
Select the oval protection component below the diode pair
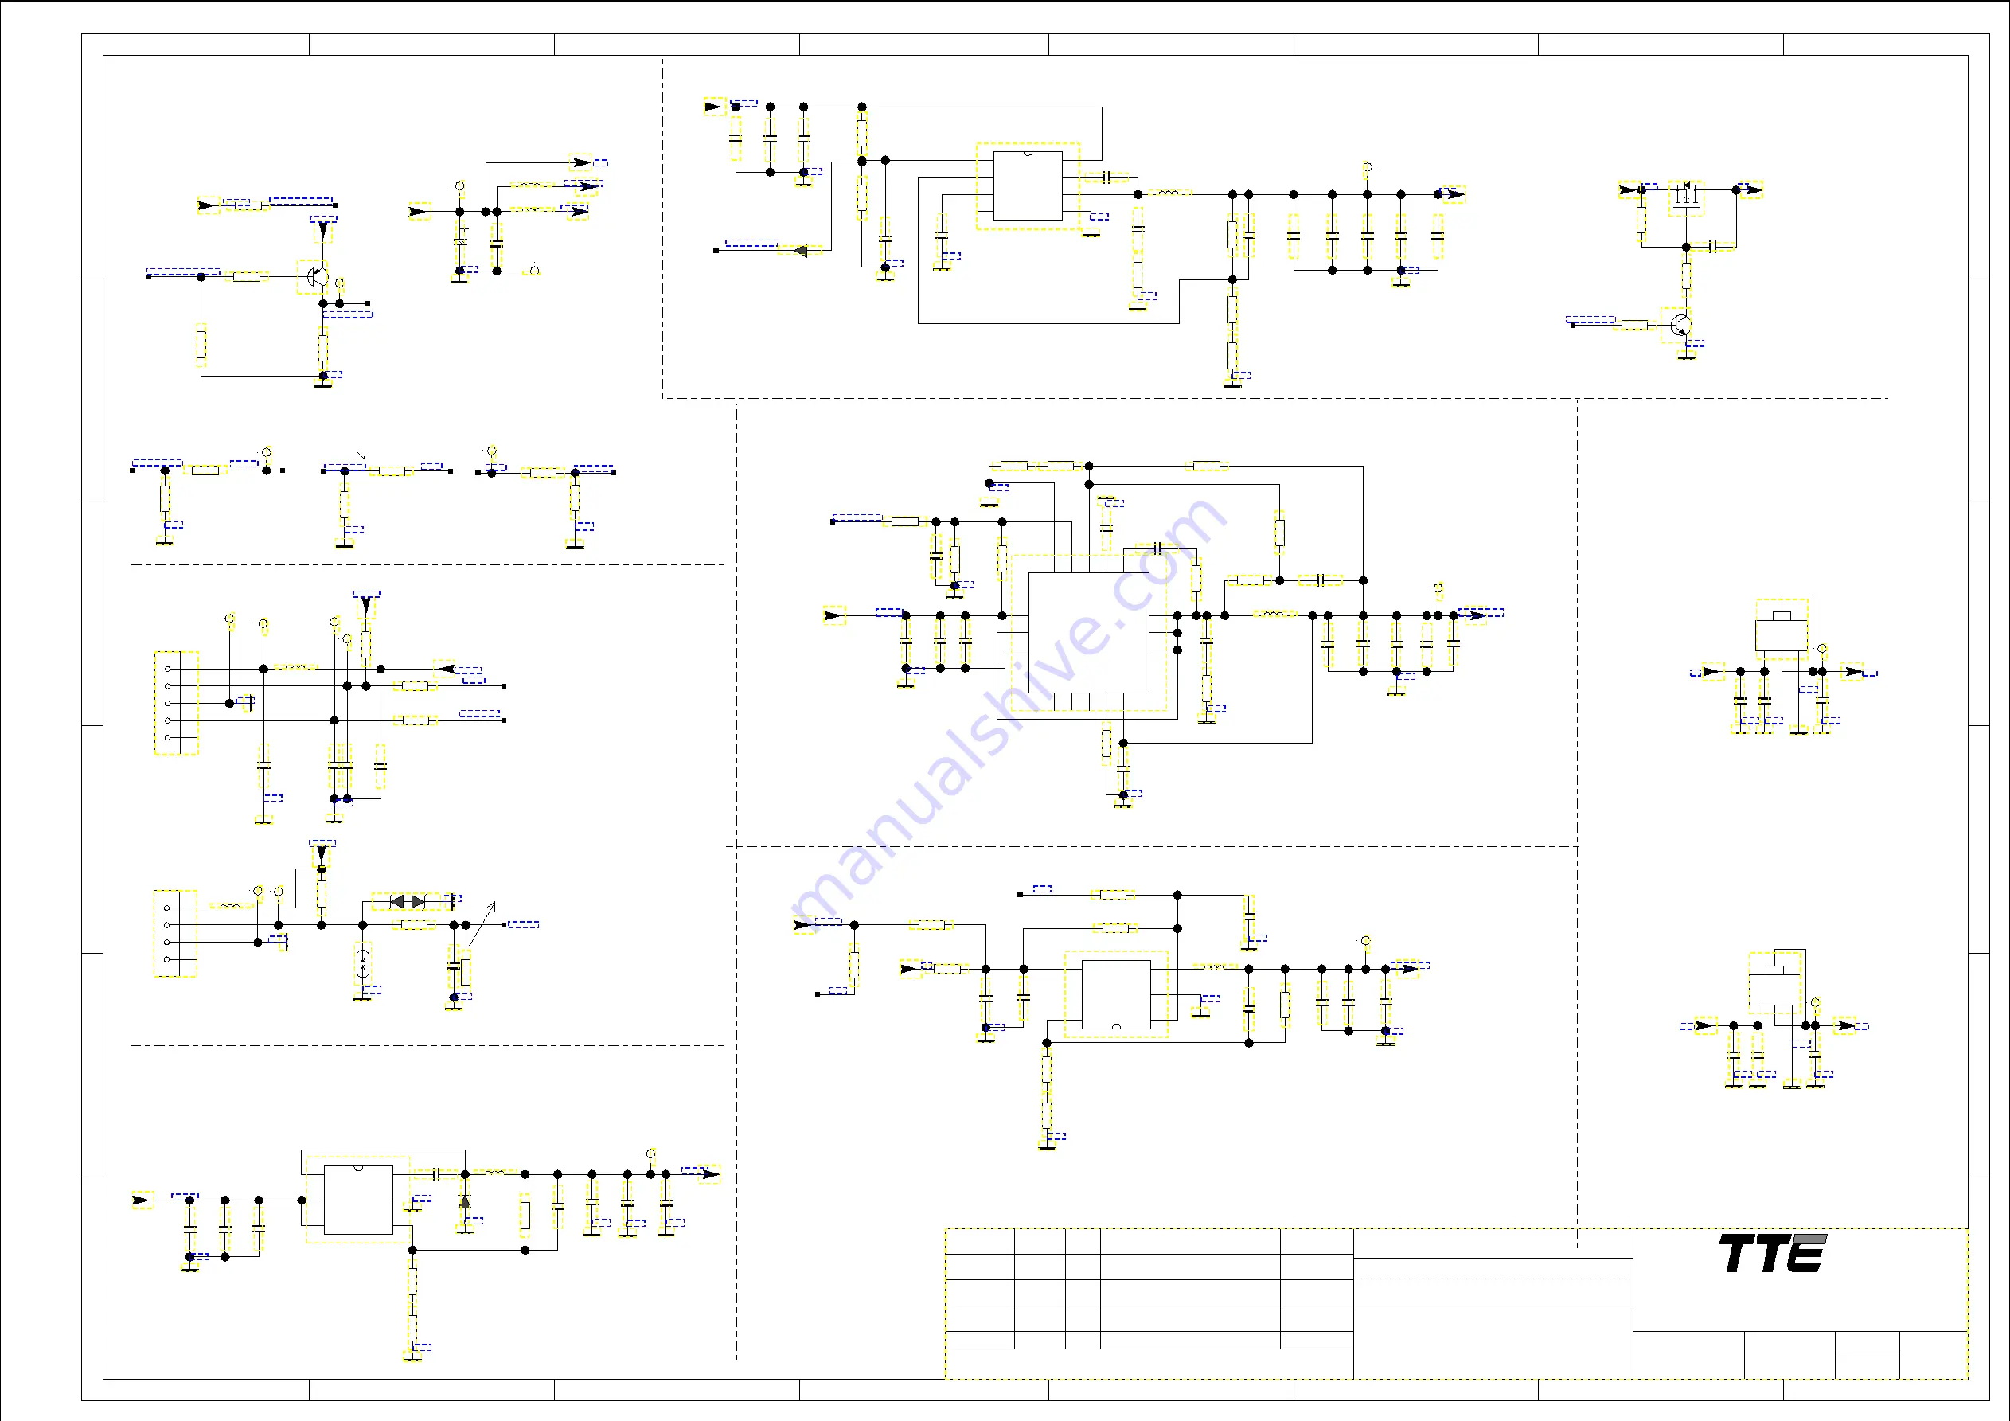(363, 964)
